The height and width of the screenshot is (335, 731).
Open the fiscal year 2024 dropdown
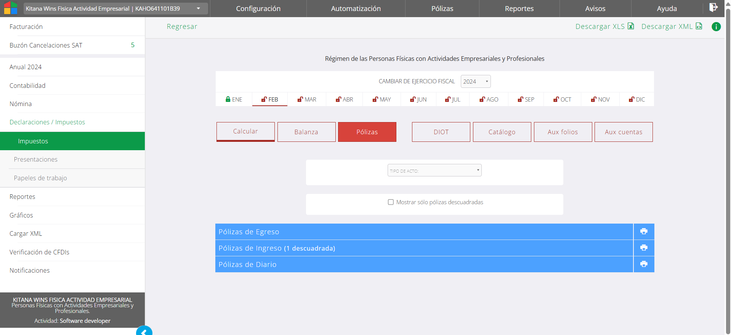click(475, 81)
